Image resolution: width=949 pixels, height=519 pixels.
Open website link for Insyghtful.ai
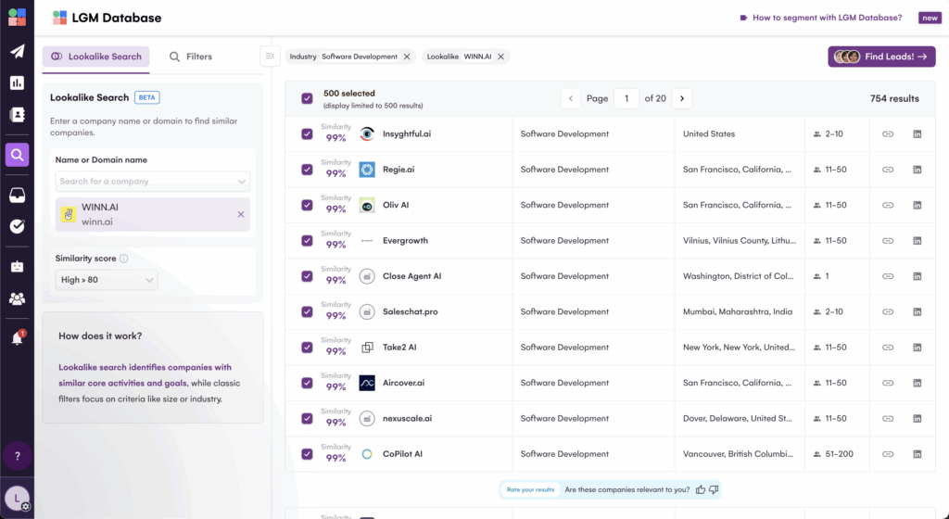[x=887, y=133]
